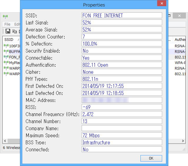Click the RSSI field showing -69
The image size is (188, 166).
(122, 107)
